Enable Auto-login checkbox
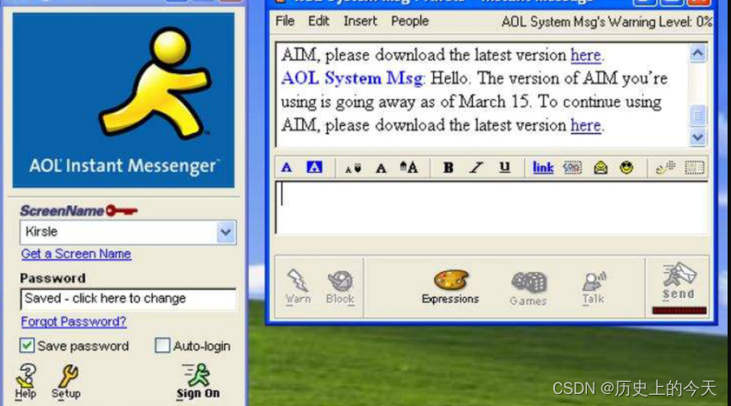This screenshot has height=406, width=731. 162,346
